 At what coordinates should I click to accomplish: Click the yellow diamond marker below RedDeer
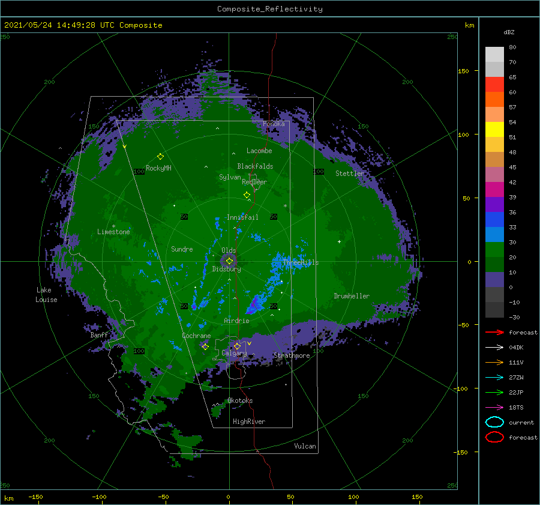click(247, 195)
